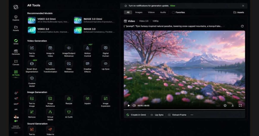Open the Image Reference tool
The height and width of the screenshot is (136, 259).
tap(50, 101)
